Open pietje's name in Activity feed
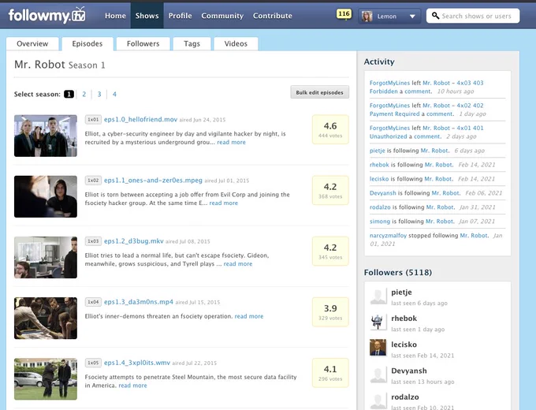The height and width of the screenshot is (410, 536). tap(377, 151)
